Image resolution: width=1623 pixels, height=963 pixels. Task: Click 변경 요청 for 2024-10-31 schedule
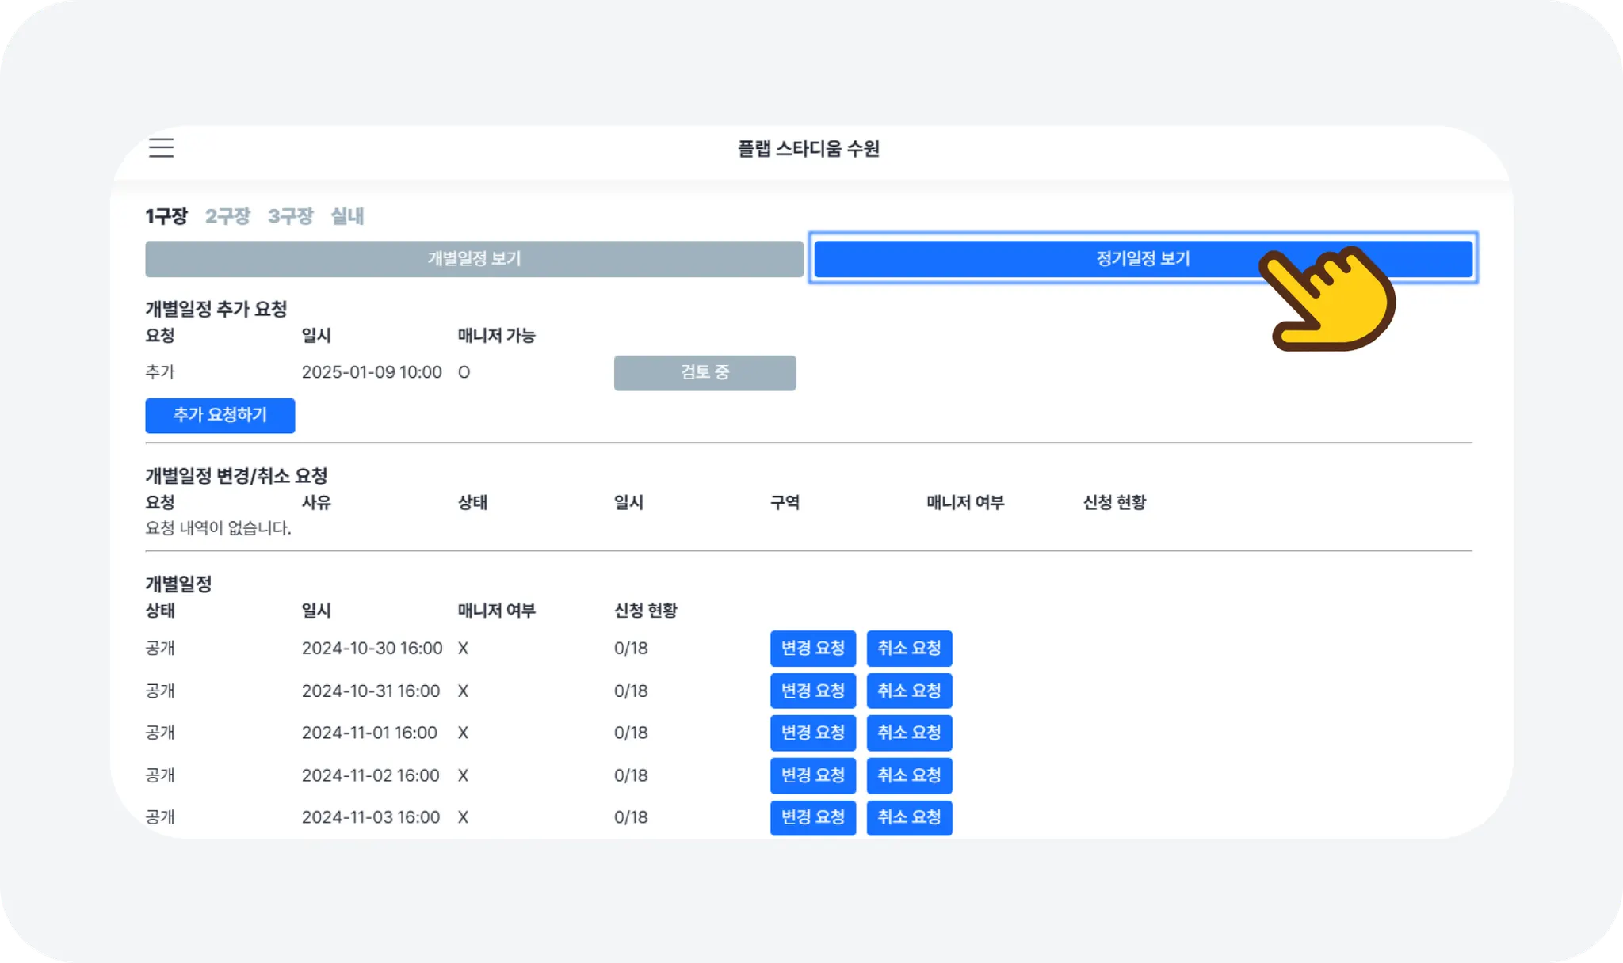click(812, 691)
